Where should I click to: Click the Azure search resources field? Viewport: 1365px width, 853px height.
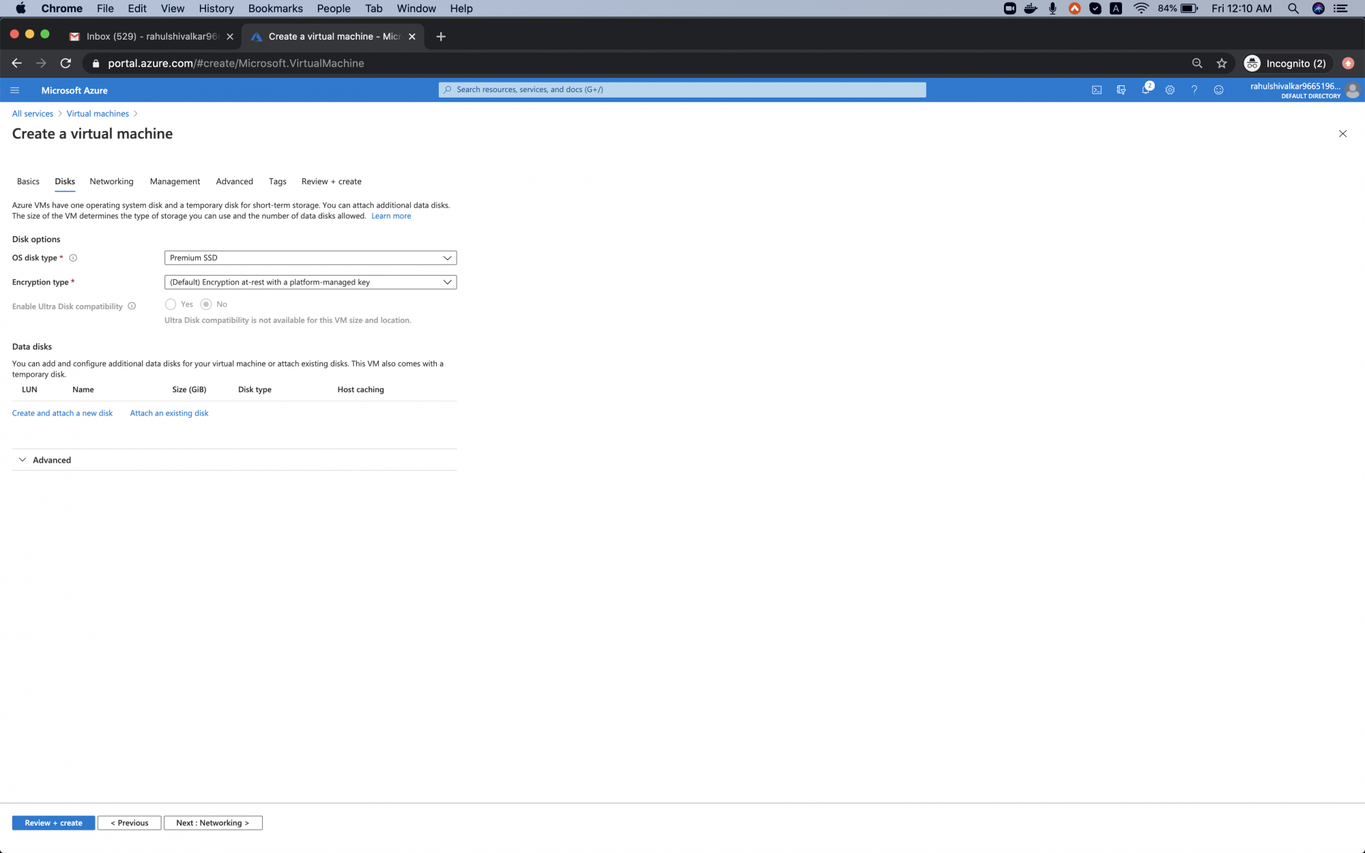pos(682,89)
